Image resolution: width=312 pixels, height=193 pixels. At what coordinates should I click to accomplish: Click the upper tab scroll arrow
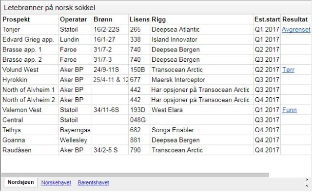307,179
